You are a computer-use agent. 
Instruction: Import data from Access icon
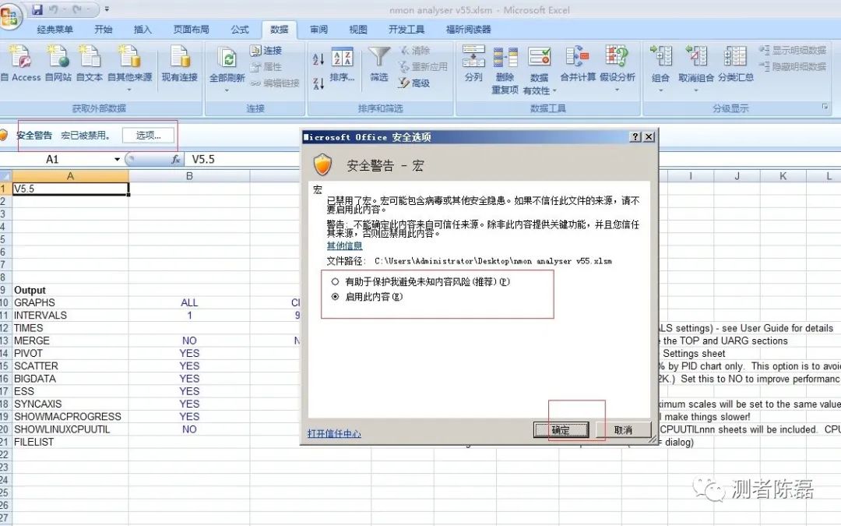tap(20, 56)
